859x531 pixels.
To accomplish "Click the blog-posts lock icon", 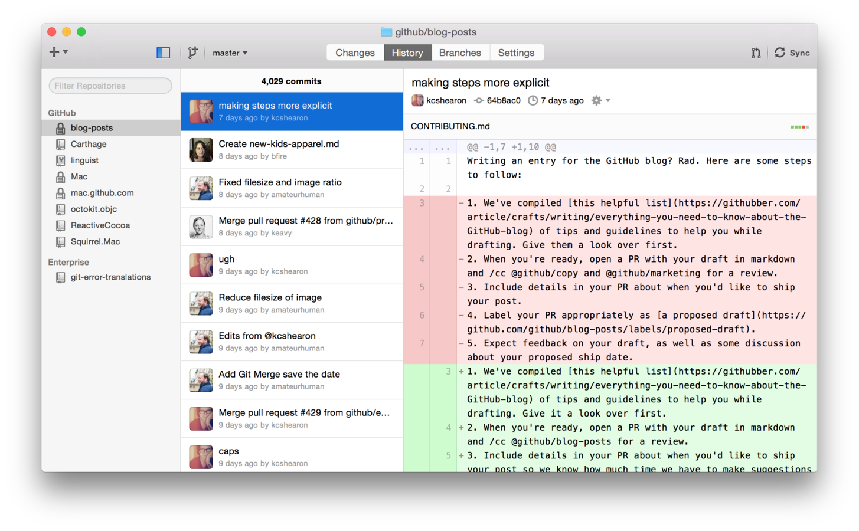I will (x=60, y=127).
